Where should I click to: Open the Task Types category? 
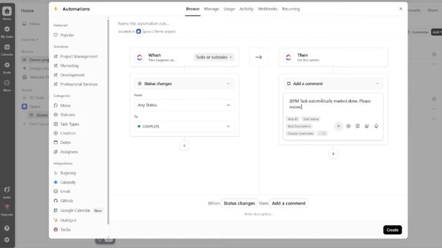pos(66,124)
